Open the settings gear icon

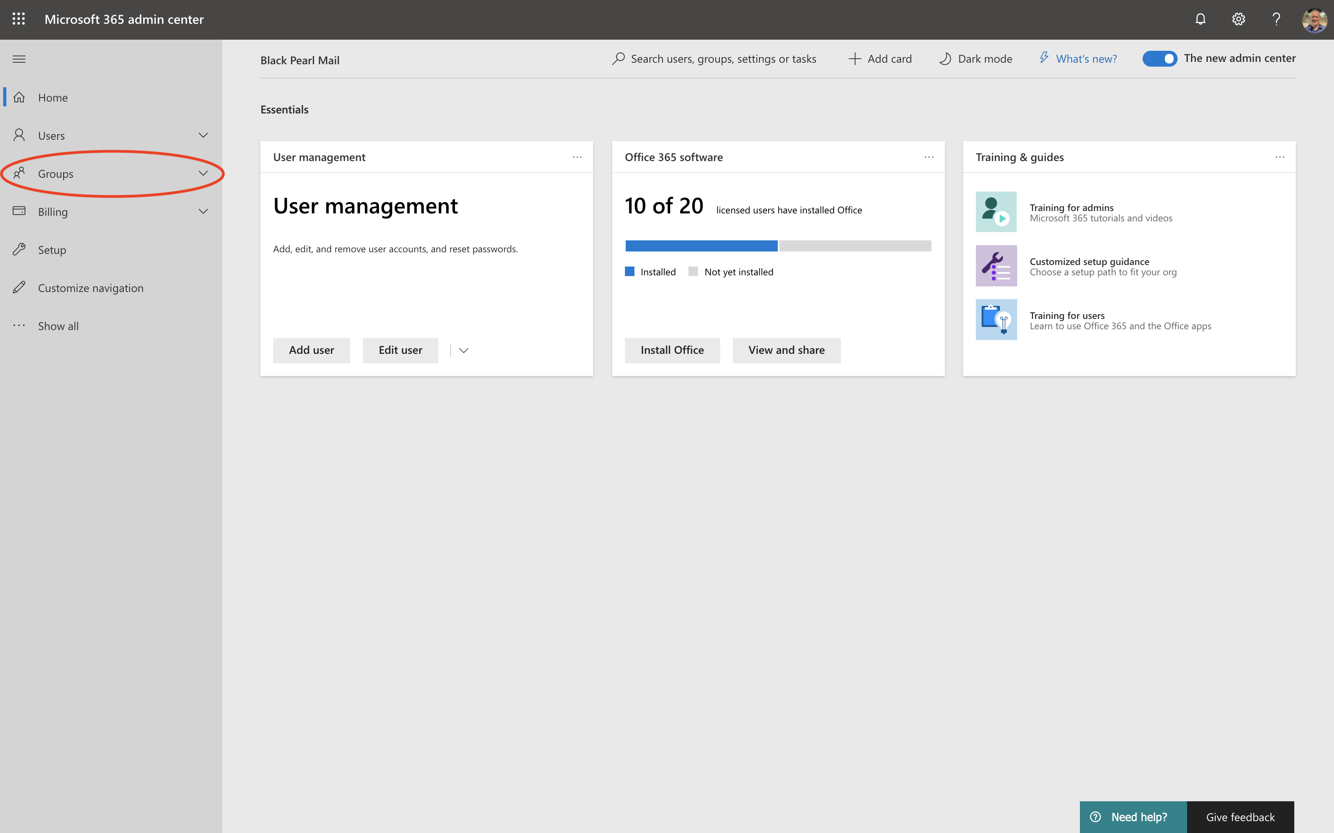tap(1238, 19)
